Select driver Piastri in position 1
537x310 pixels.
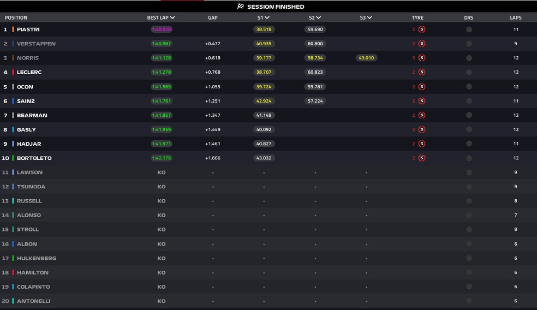28,29
